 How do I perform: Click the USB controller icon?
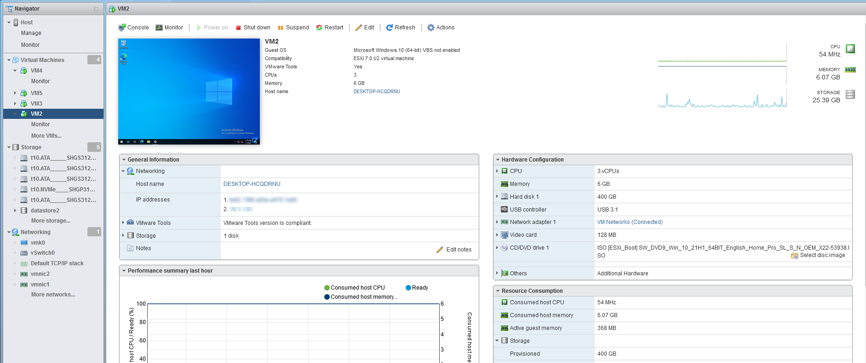pos(505,209)
